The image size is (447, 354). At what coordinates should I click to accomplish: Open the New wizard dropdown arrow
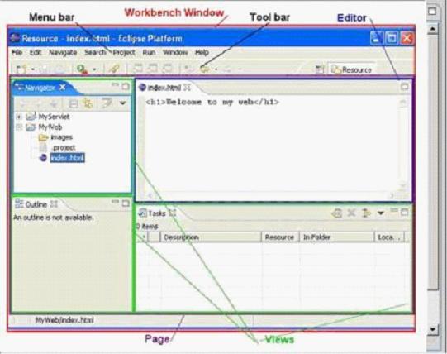click(x=33, y=69)
